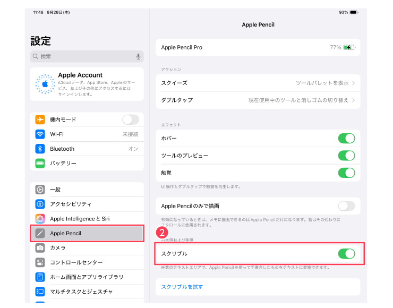
Task: Enable Apple Pencilのみで描画 switch
Action: (x=346, y=206)
